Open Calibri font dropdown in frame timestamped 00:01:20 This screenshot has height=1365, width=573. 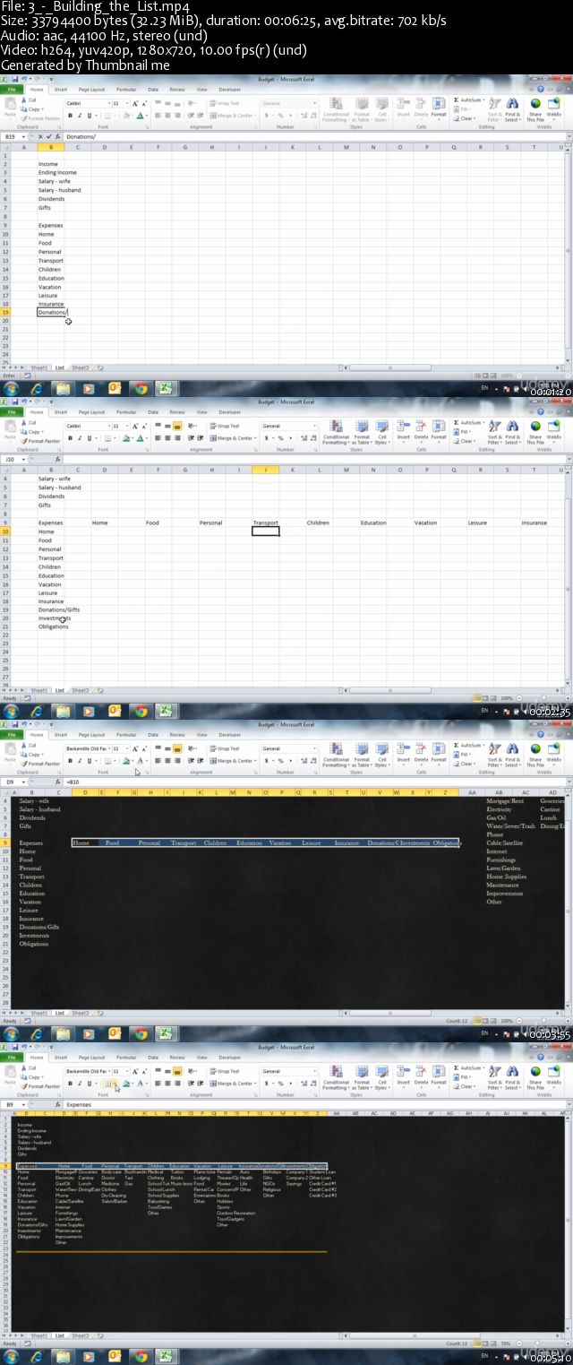107,103
